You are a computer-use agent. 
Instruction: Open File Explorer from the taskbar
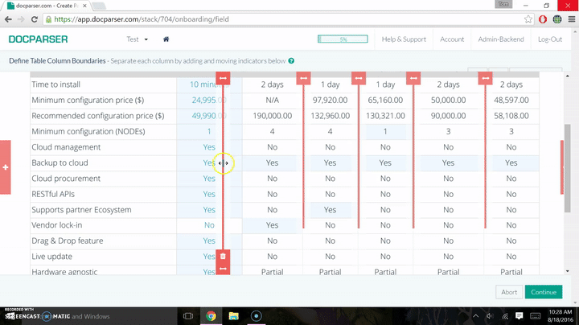click(x=232, y=316)
